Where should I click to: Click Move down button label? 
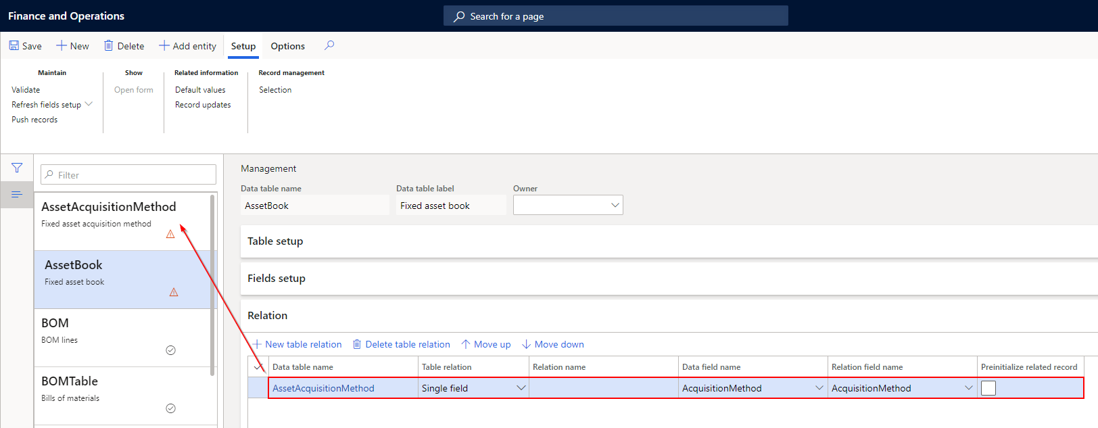coord(559,344)
